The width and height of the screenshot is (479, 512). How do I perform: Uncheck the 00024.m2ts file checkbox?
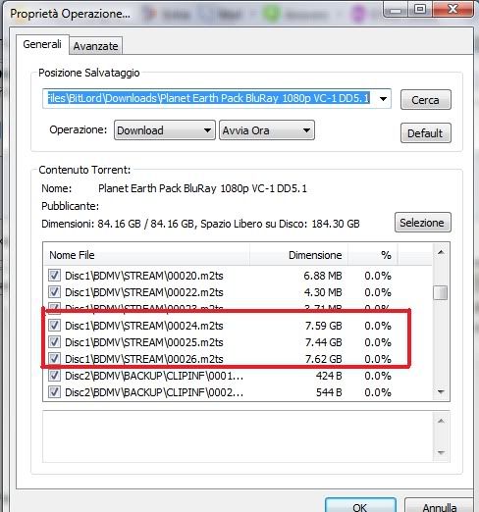54,326
